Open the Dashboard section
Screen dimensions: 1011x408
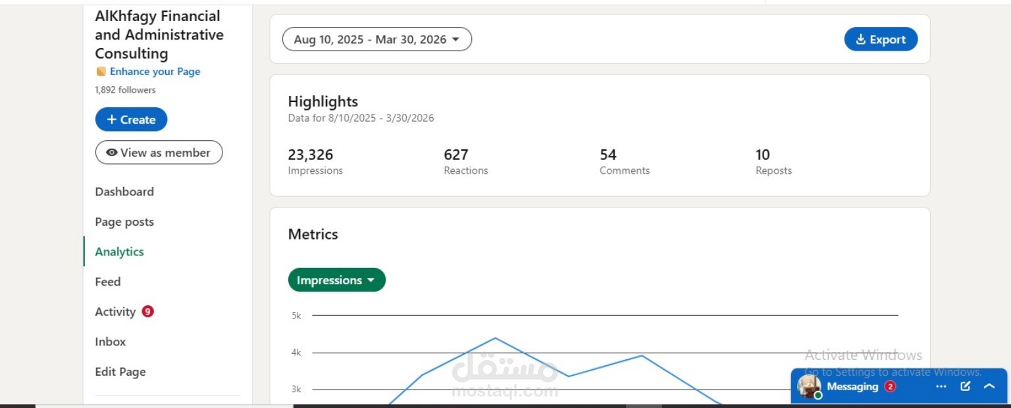124,191
